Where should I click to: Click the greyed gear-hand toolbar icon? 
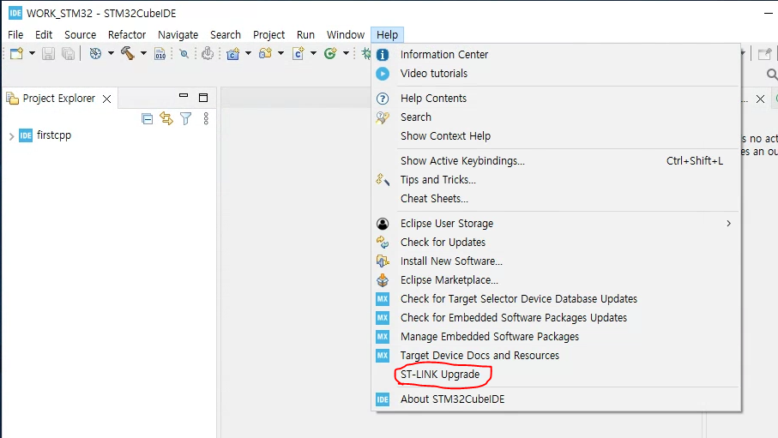(208, 53)
